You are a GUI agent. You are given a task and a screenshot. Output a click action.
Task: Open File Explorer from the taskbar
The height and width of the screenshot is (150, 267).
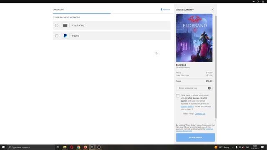point(65,147)
